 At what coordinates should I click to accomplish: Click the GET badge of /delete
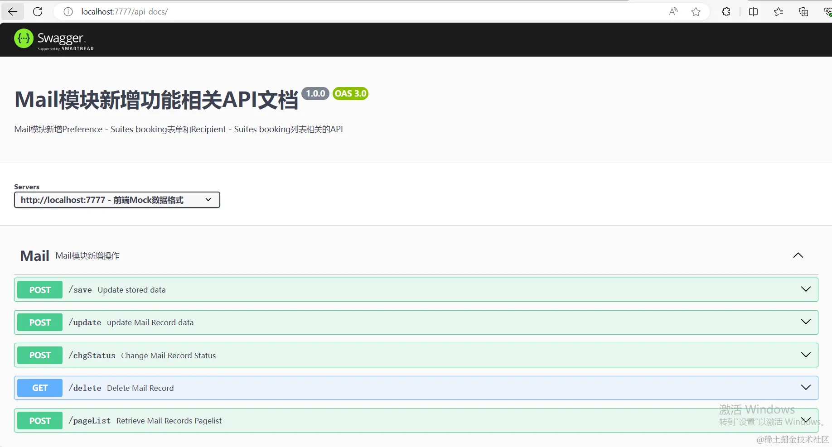[x=40, y=388]
